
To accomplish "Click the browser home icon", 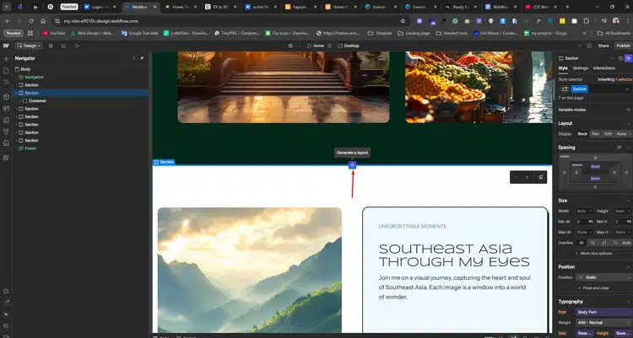I will (x=43, y=21).
